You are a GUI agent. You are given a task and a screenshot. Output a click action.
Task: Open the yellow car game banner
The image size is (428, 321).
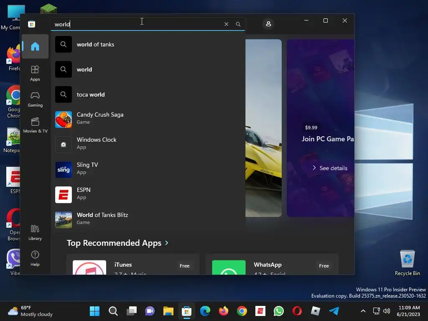(x=263, y=128)
